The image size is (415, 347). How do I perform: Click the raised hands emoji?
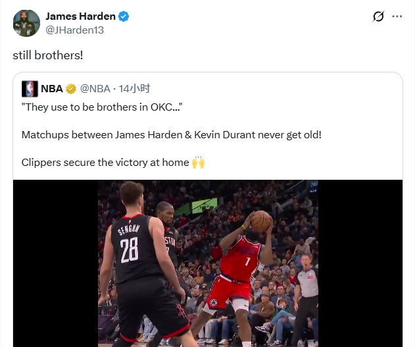198,163
